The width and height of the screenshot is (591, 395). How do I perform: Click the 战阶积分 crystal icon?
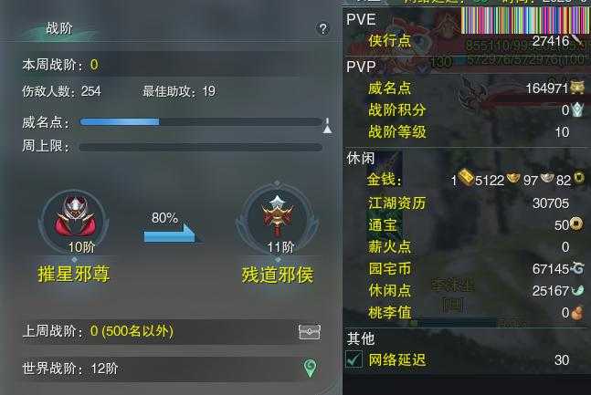coord(577,109)
